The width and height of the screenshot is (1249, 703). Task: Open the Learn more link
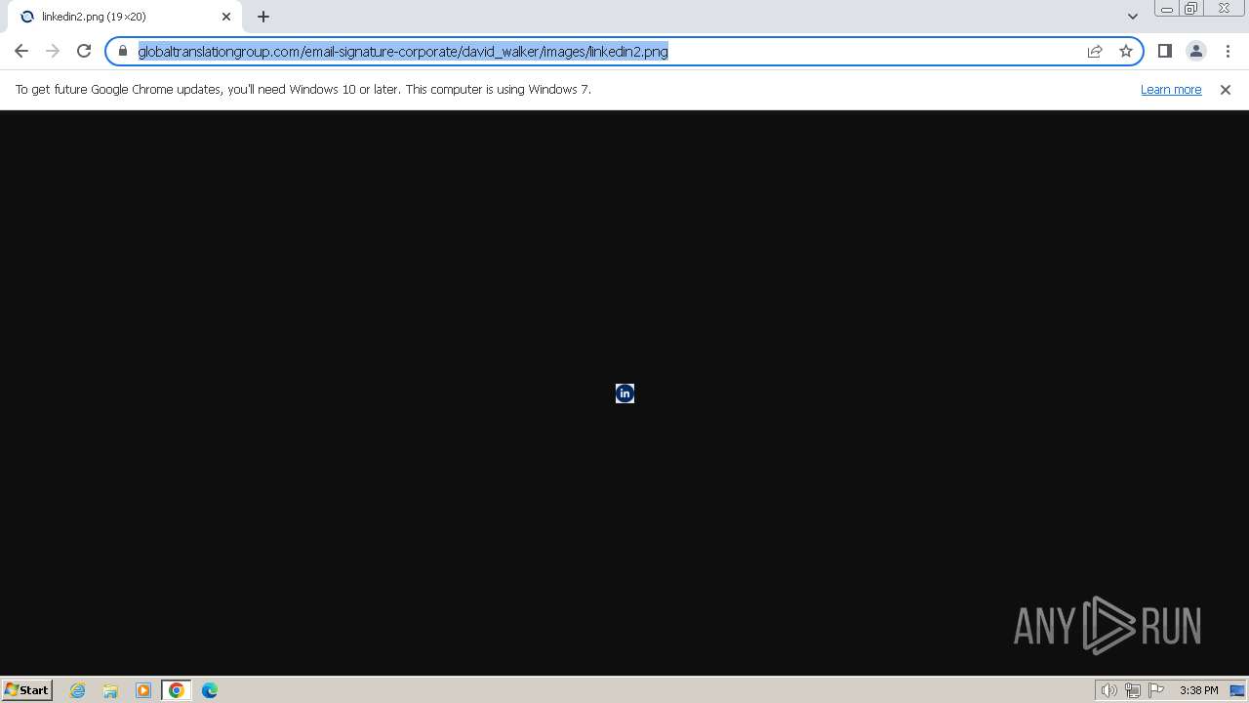click(1171, 89)
